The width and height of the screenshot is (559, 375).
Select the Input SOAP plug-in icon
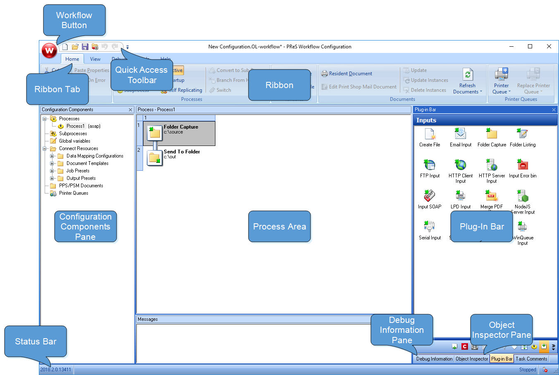(x=430, y=200)
